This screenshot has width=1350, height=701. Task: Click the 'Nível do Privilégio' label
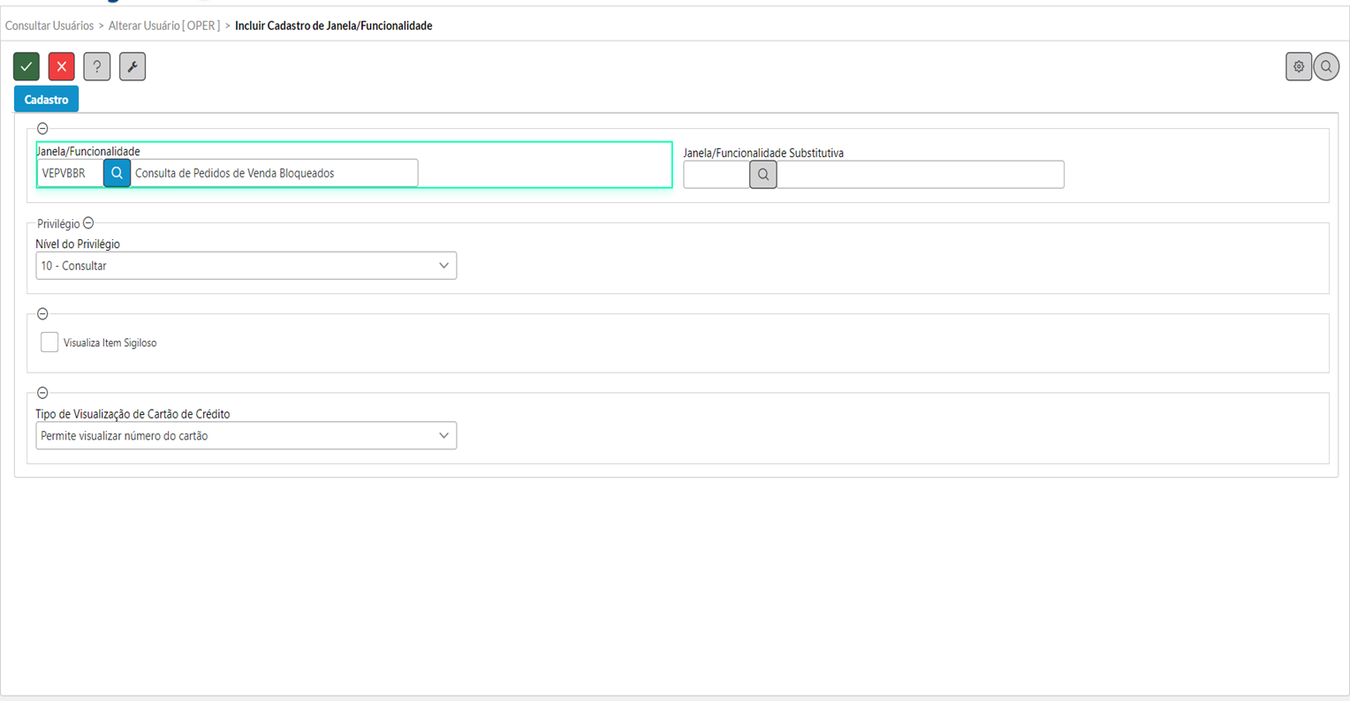(x=78, y=244)
